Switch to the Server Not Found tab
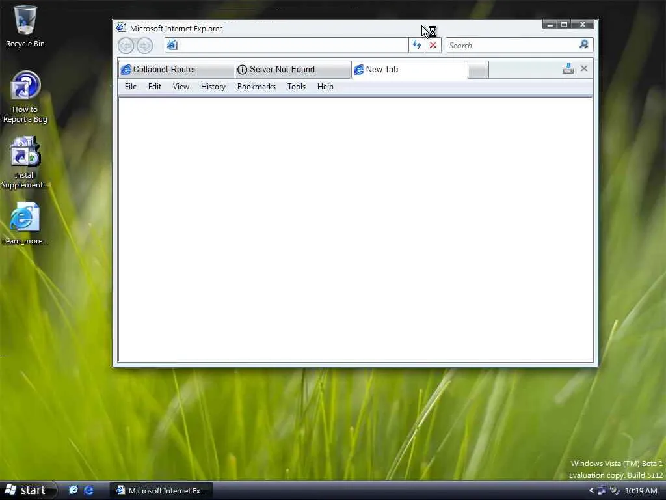The image size is (666, 500). click(293, 69)
